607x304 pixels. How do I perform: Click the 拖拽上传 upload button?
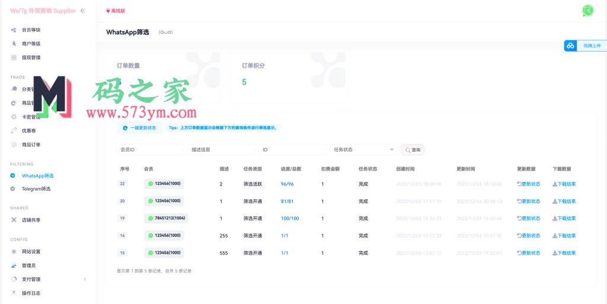[x=592, y=46]
